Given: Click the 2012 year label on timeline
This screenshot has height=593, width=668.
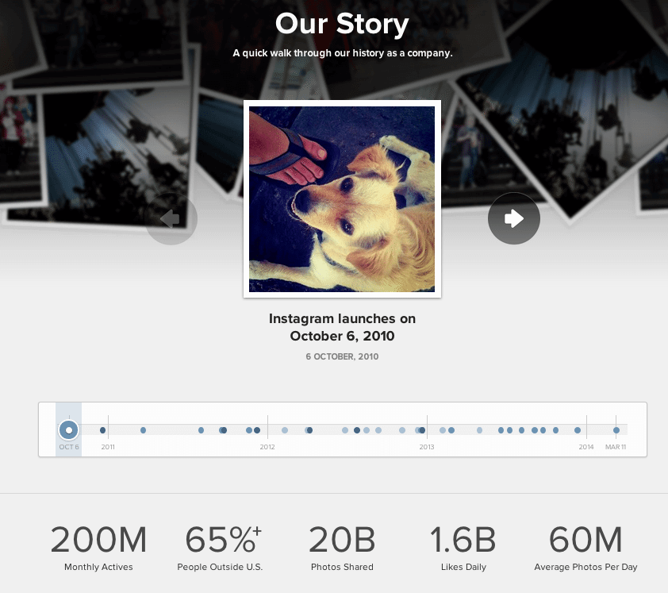Looking at the screenshot, I should tap(267, 447).
